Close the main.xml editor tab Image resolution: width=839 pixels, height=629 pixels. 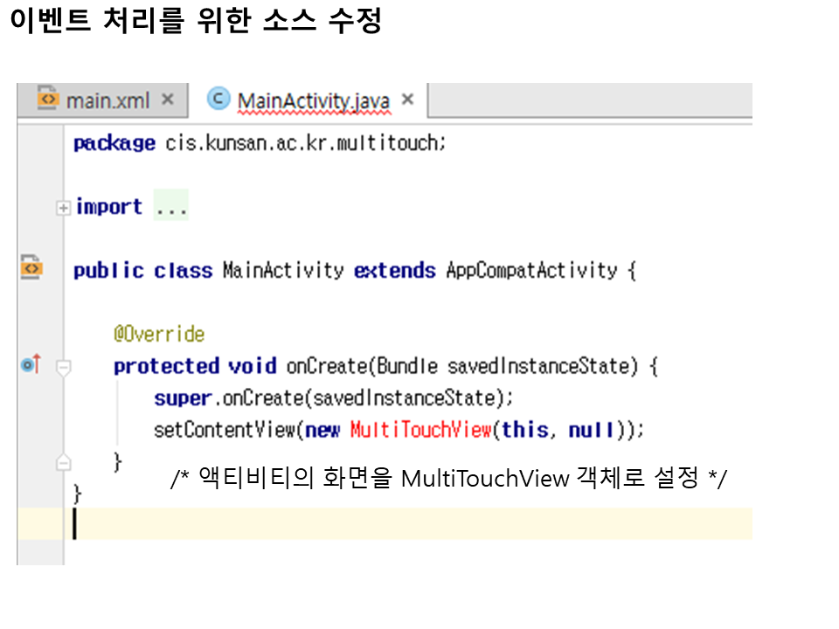pyautogui.click(x=169, y=100)
